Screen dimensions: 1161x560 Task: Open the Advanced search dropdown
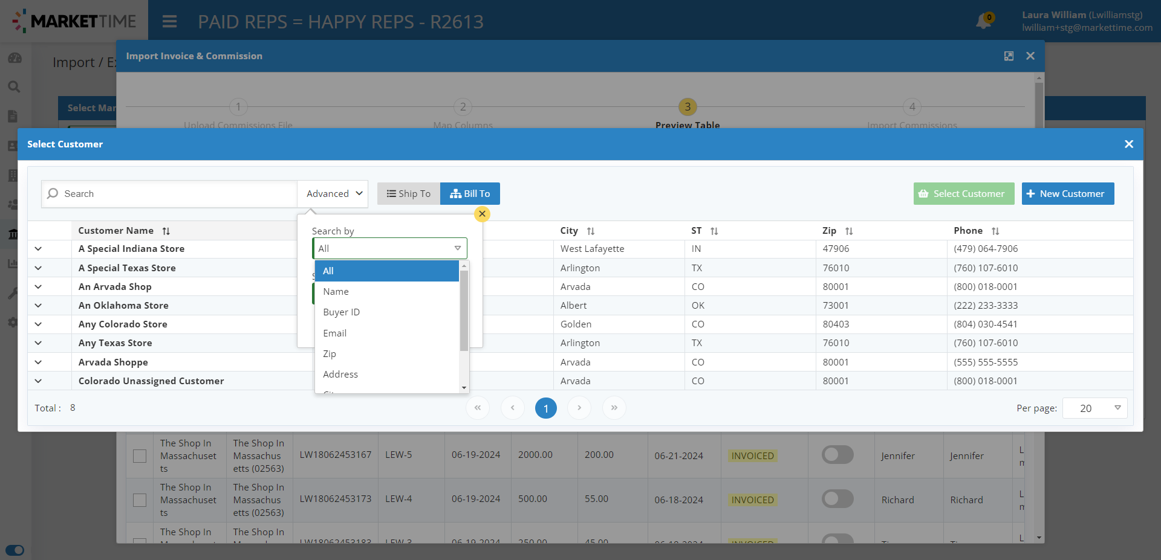click(x=333, y=194)
